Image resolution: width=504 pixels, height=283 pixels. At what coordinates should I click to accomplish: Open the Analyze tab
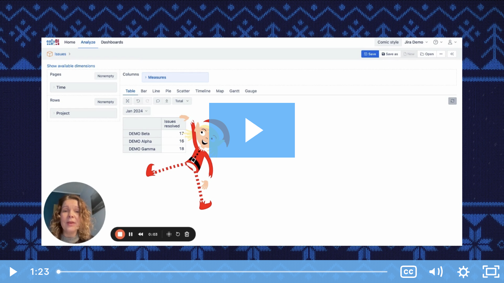88,42
